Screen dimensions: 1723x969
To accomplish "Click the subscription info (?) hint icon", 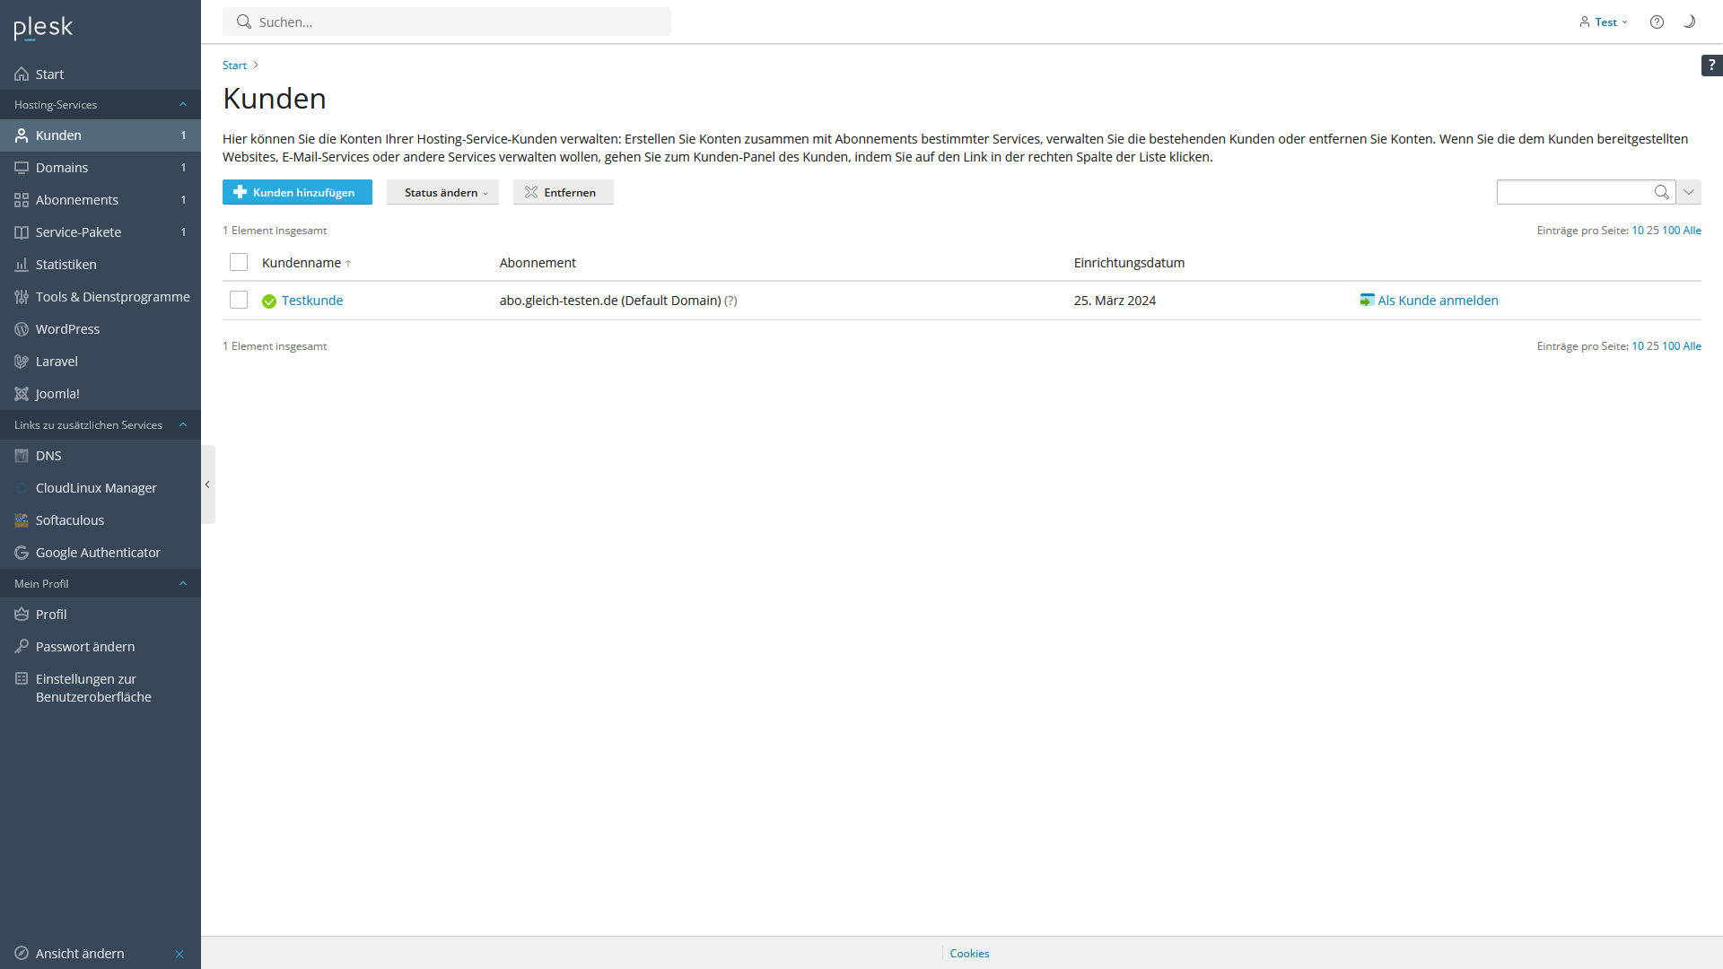I will 730,301.
